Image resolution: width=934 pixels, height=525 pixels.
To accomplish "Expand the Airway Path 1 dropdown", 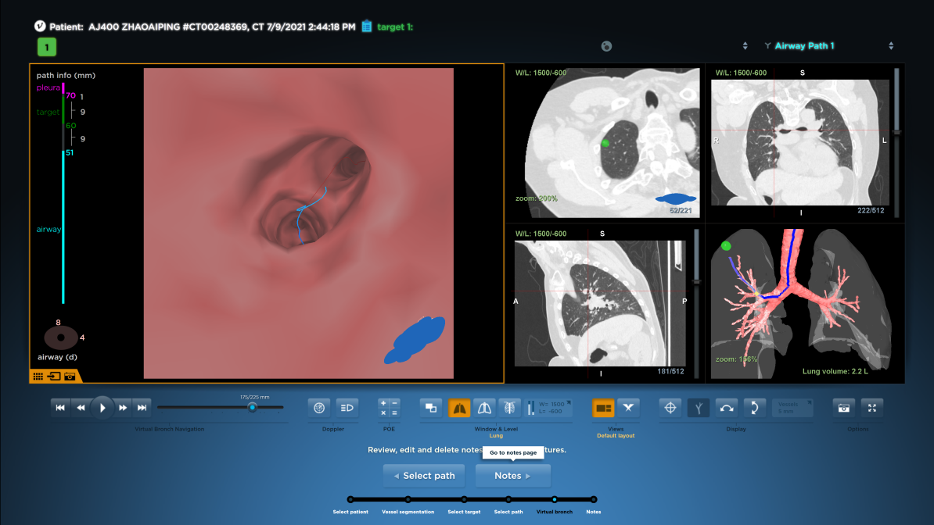I will coord(891,46).
